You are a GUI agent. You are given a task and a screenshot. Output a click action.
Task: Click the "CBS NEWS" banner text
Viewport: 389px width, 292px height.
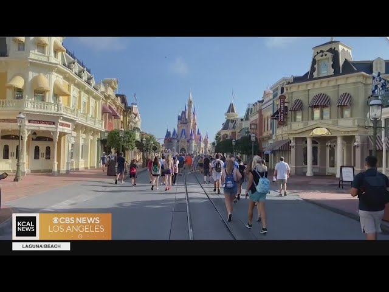click(x=79, y=220)
